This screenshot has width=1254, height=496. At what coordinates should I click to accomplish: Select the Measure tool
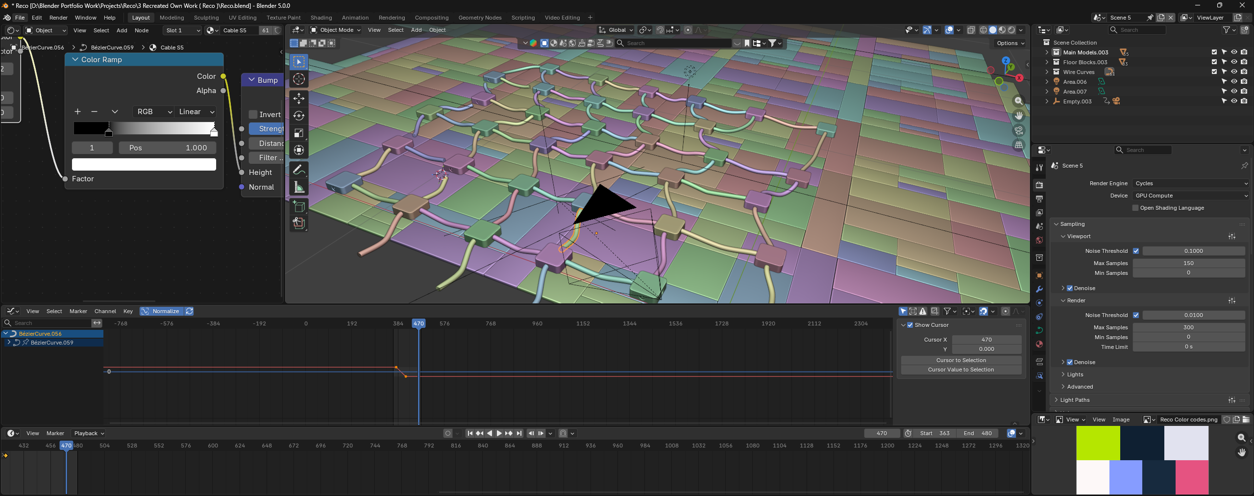[x=299, y=187]
